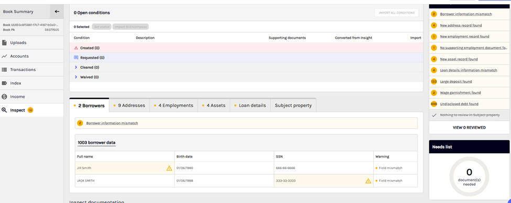511x203 pixels.
Task: Click the Created (0) alert triangle icon
Action: click(x=76, y=48)
